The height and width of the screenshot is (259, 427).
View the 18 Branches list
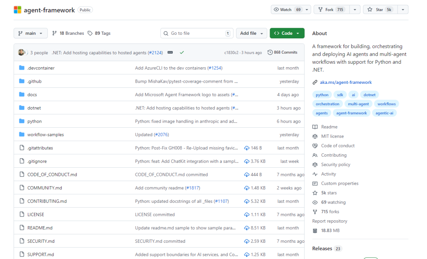[68, 33]
